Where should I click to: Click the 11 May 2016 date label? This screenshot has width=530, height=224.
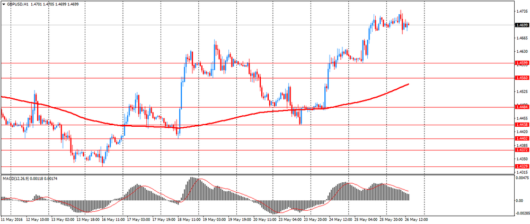[x=12, y=219]
